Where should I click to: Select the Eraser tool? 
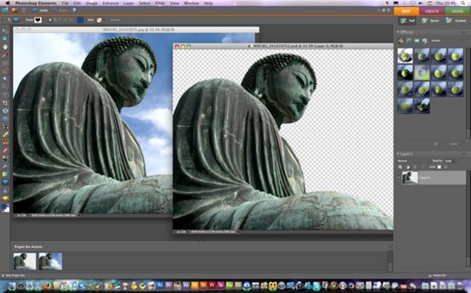point(5,151)
